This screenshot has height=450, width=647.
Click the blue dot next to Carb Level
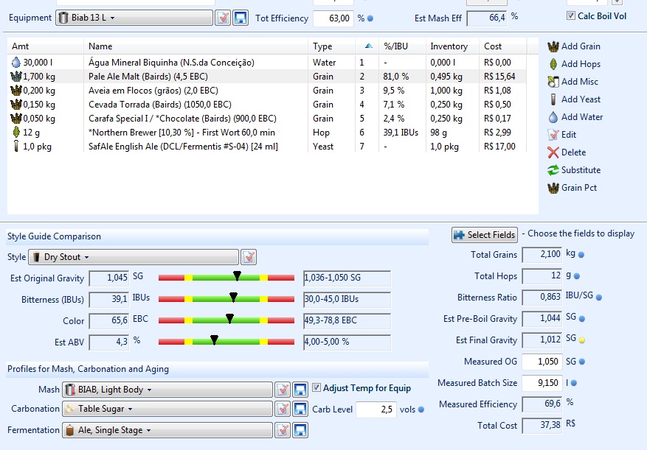[421, 409]
